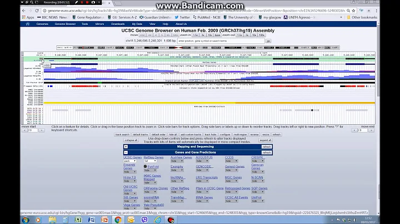Open the AUGUSTUS visibility dropdown
This screenshot has width=400, height=224.
tap(202, 161)
